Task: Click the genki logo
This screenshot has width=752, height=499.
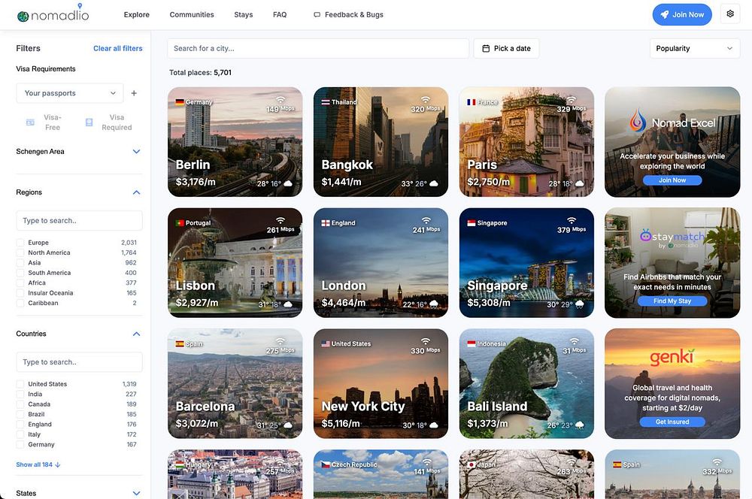Action: click(x=672, y=357)
